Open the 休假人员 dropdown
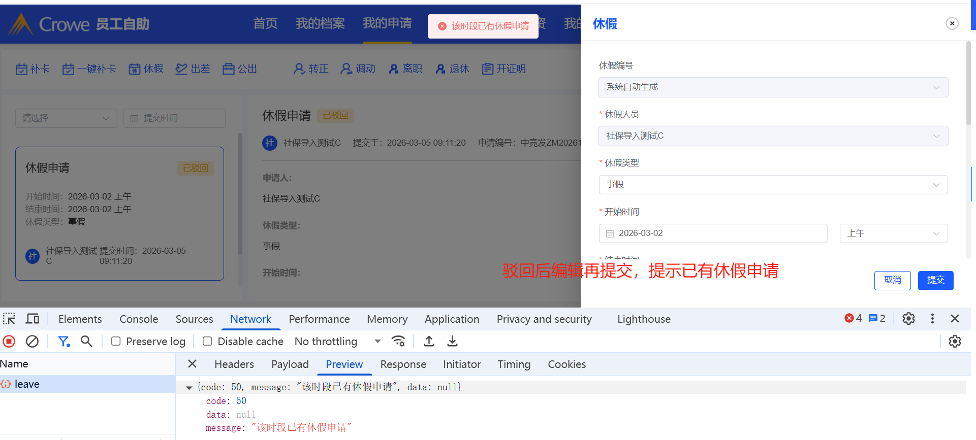Viewport: 976px width, 440px height. [773, 136]
